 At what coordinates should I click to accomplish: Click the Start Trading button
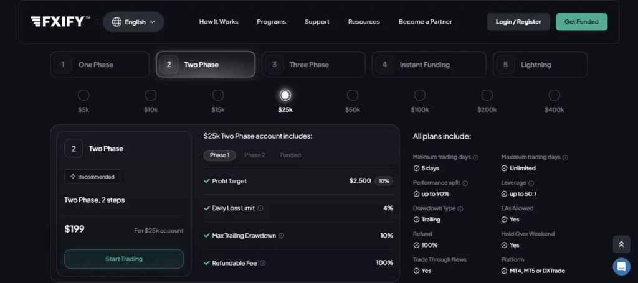[x=124, y=259]
